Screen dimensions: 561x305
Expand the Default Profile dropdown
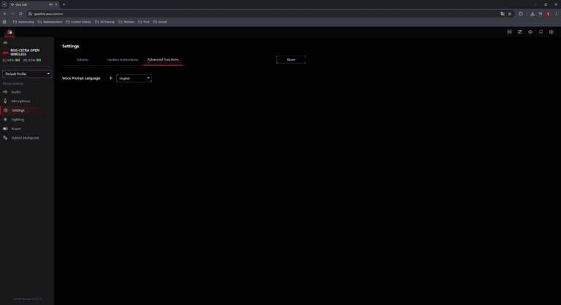pyautogui.click(x=27, y=74)
